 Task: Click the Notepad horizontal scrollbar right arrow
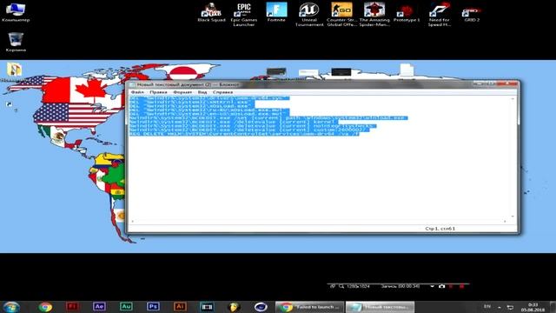[x=505, y=221]
